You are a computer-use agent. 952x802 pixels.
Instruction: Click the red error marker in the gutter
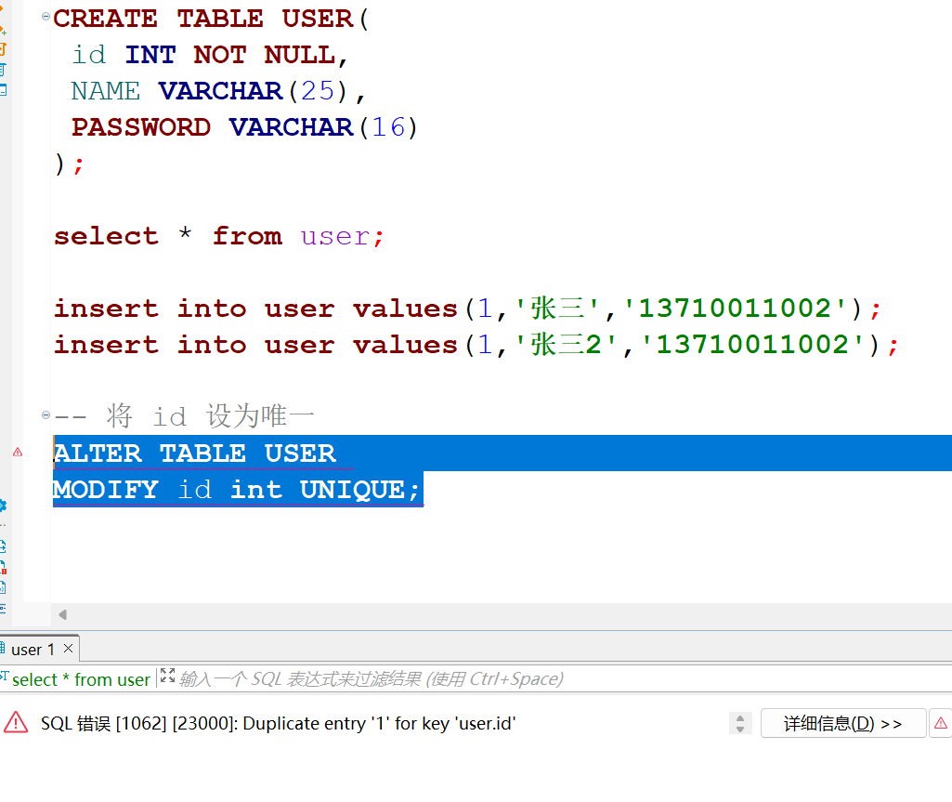pos(18,452)
